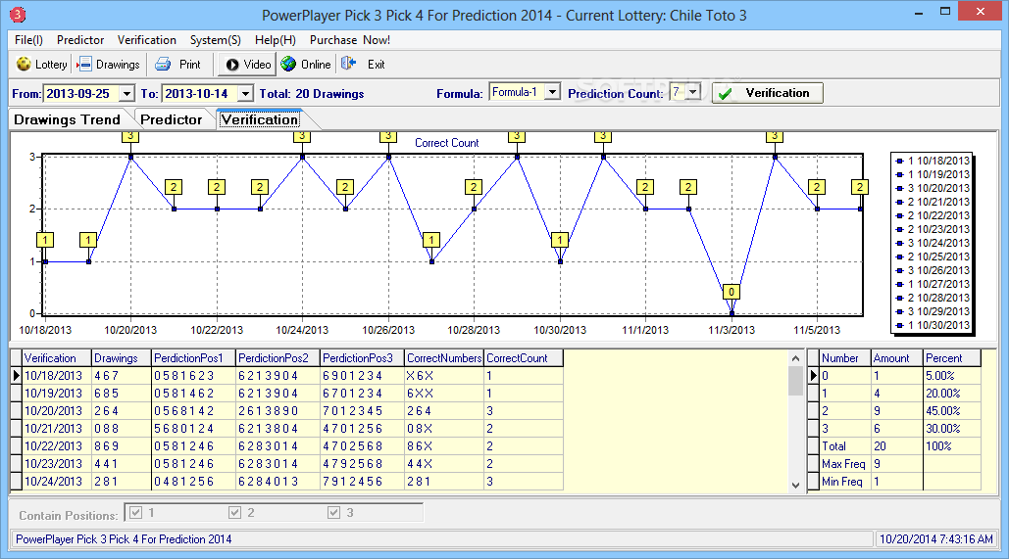Click the status bar timestamp 10/20/2014 7:43:16 AM
The width and height of the screenshot is (1009, 559).
(936, 539)
